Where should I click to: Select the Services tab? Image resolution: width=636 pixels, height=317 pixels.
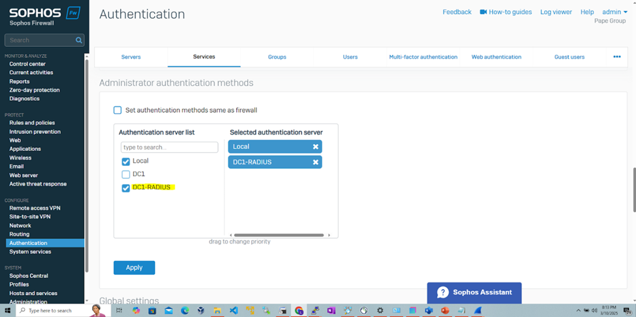[204, 57]
